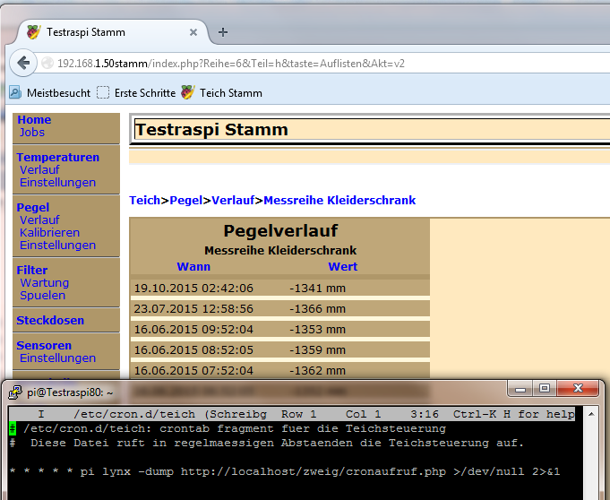Open the Home sidebar link
610x500 pixels.
point(34,120)
